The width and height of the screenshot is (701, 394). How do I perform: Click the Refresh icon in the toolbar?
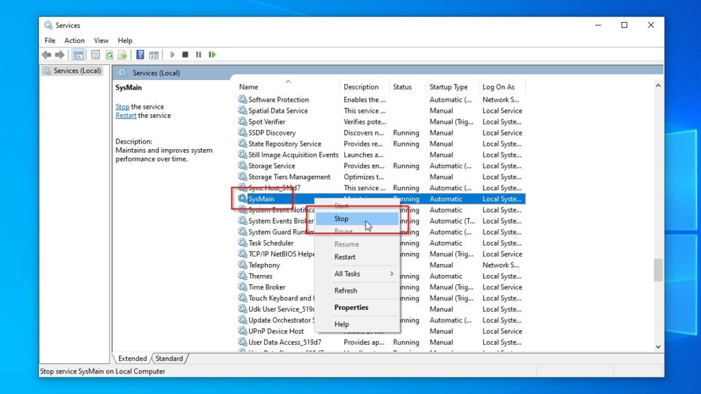[109, 55]
